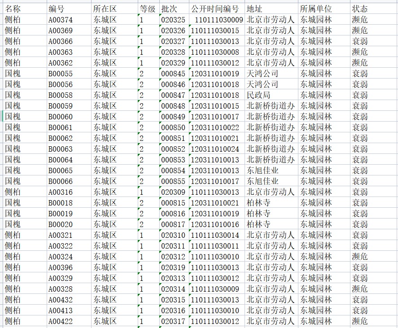The width and height of the screenshot is (398, 328).
Task: Click the 名称 header cell
Action: [x=13, y=9]
